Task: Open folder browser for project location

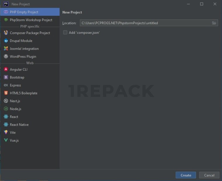Action: click(214, 23)
